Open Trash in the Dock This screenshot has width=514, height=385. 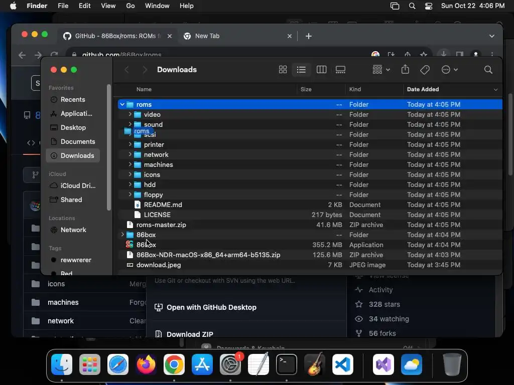452,364
